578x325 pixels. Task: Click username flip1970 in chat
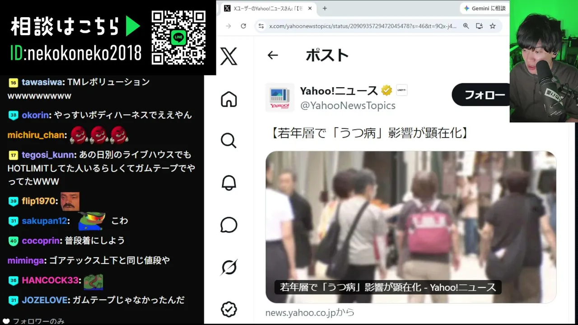[39, 201]
